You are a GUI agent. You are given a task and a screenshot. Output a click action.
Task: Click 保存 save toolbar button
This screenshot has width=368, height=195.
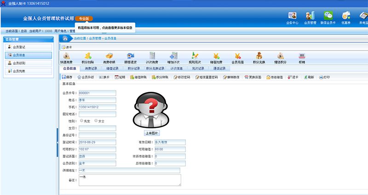click(67, 77)
